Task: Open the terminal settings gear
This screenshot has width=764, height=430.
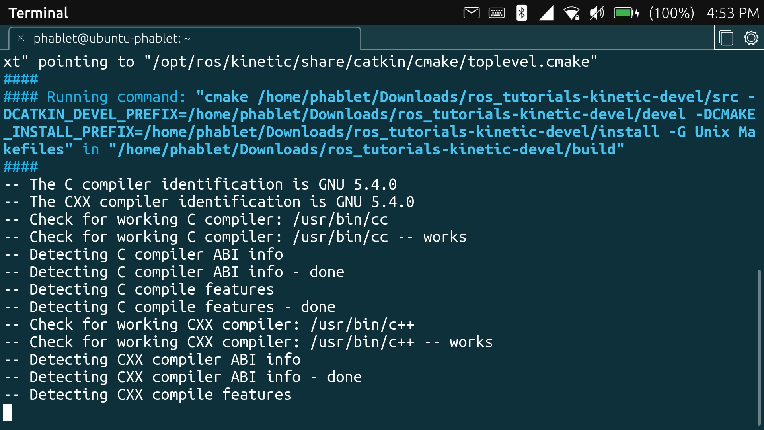Action: click(751, 38)
